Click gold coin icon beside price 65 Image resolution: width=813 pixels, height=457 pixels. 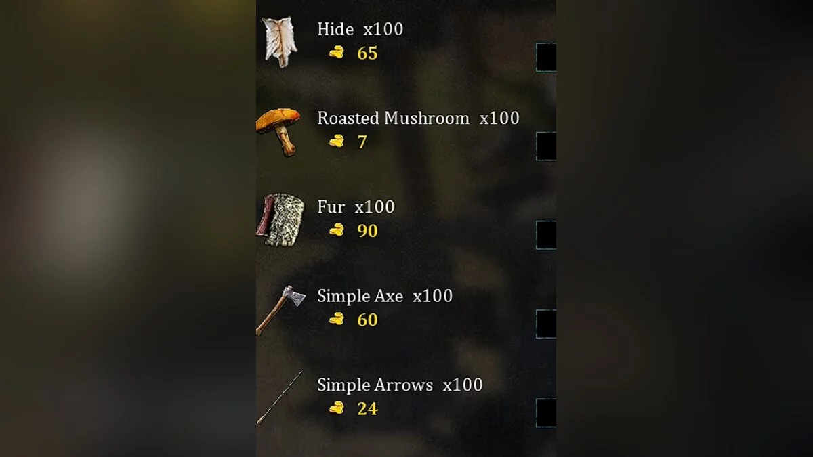click(x=337, y=53)
